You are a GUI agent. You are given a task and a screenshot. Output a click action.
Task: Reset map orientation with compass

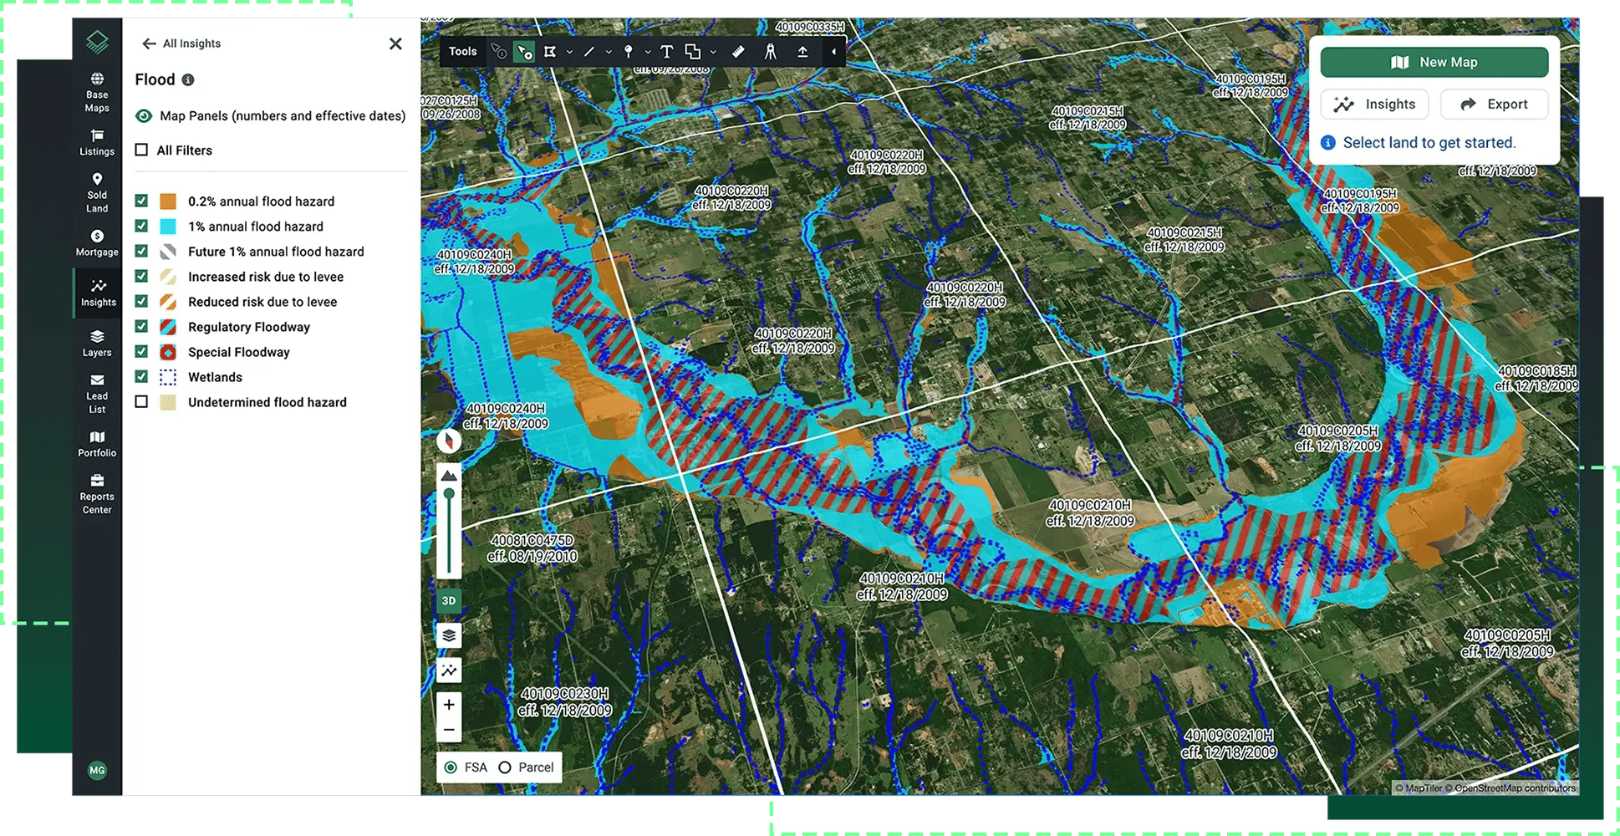(x=449, y=441)
